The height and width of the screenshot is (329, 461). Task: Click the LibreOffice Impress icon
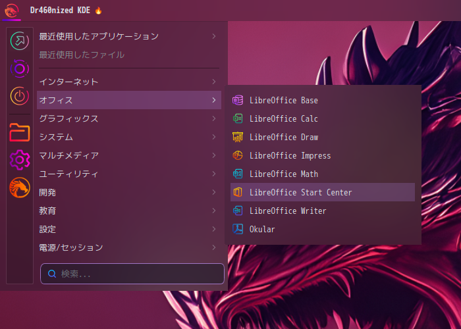tap(238, 155)
